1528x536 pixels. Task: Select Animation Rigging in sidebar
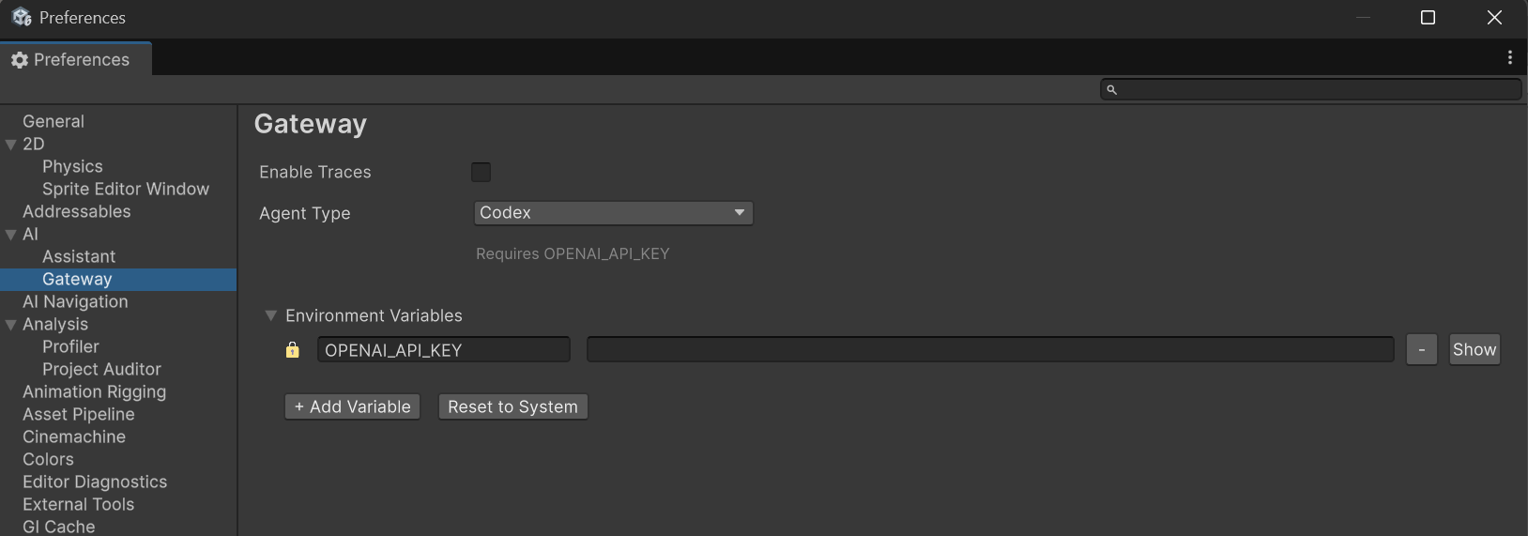point(94,391)
